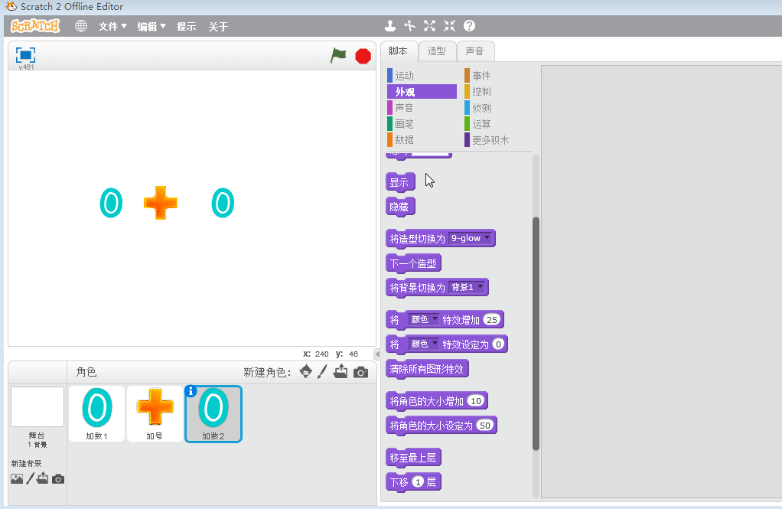Collapse the stage panel with arrow
Viewport: 782px width, 509px height.
pos(376,354)
